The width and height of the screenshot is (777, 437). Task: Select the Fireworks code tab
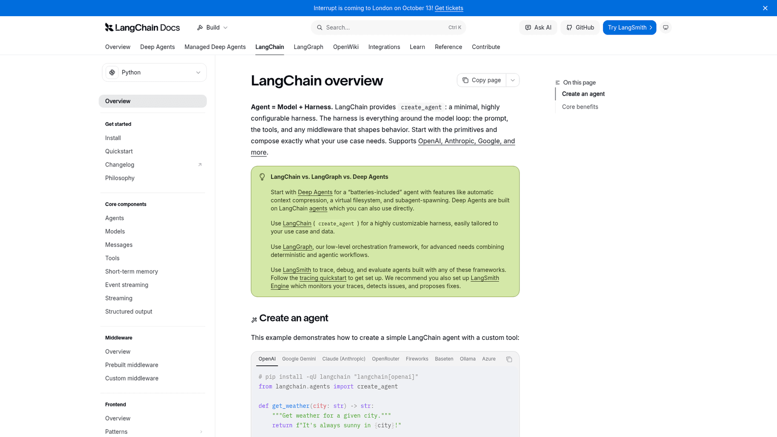(417, 359)
